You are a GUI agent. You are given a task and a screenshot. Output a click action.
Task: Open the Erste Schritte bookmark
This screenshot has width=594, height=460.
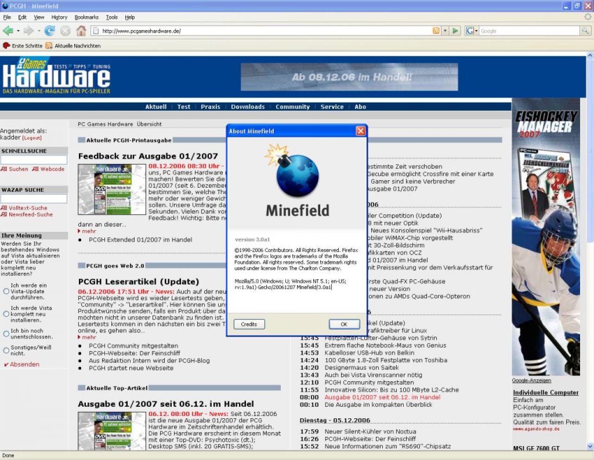23,46
